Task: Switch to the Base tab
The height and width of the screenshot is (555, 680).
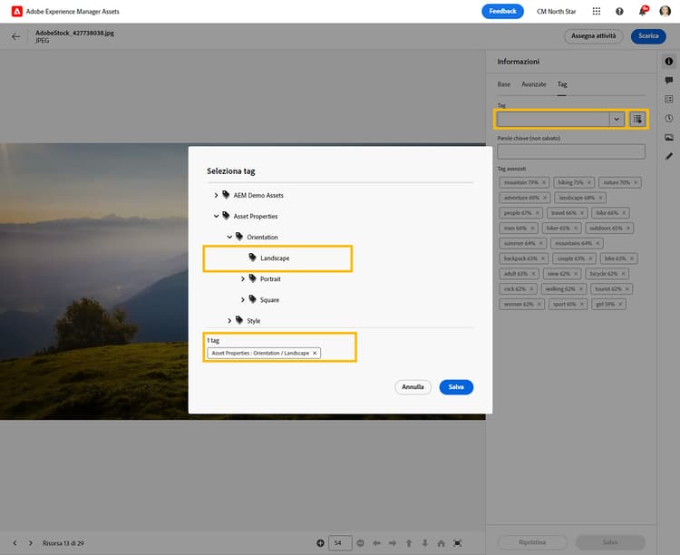Action: 504,84
